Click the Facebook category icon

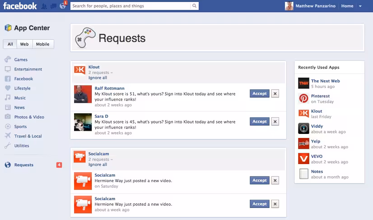point(8,78)
